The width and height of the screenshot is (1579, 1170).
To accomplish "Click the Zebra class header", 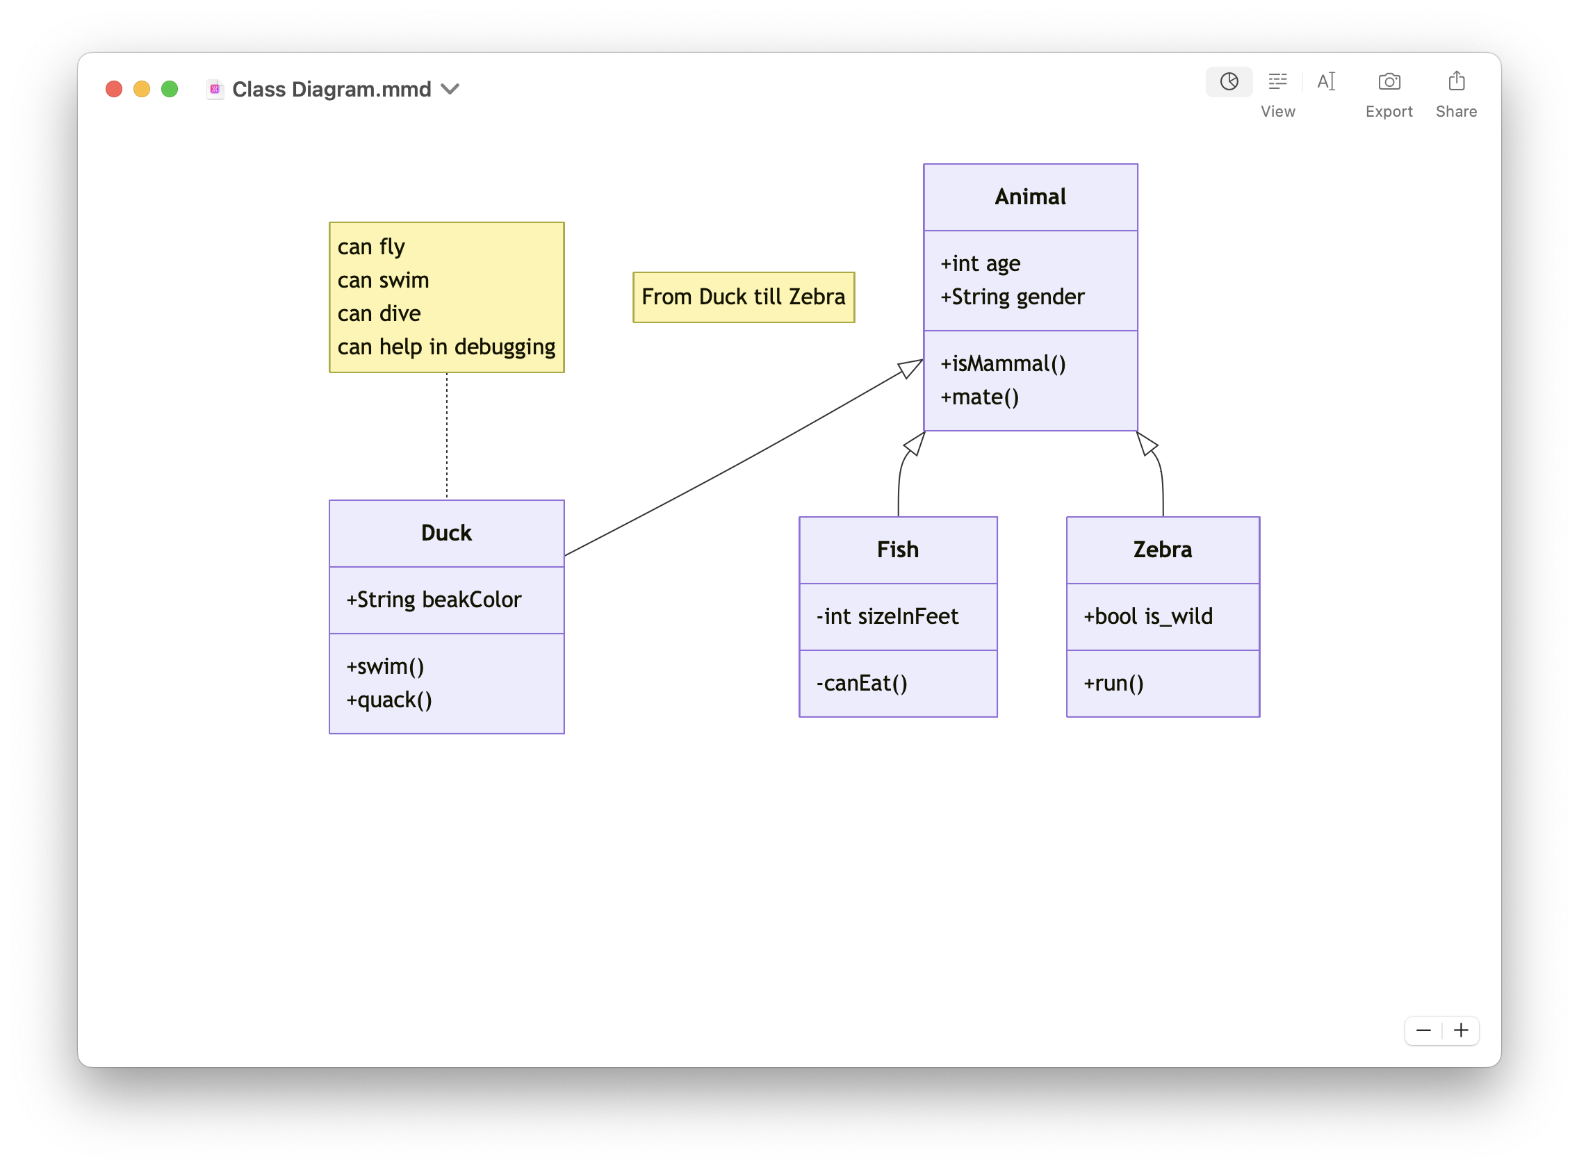I will point(1163,550).
